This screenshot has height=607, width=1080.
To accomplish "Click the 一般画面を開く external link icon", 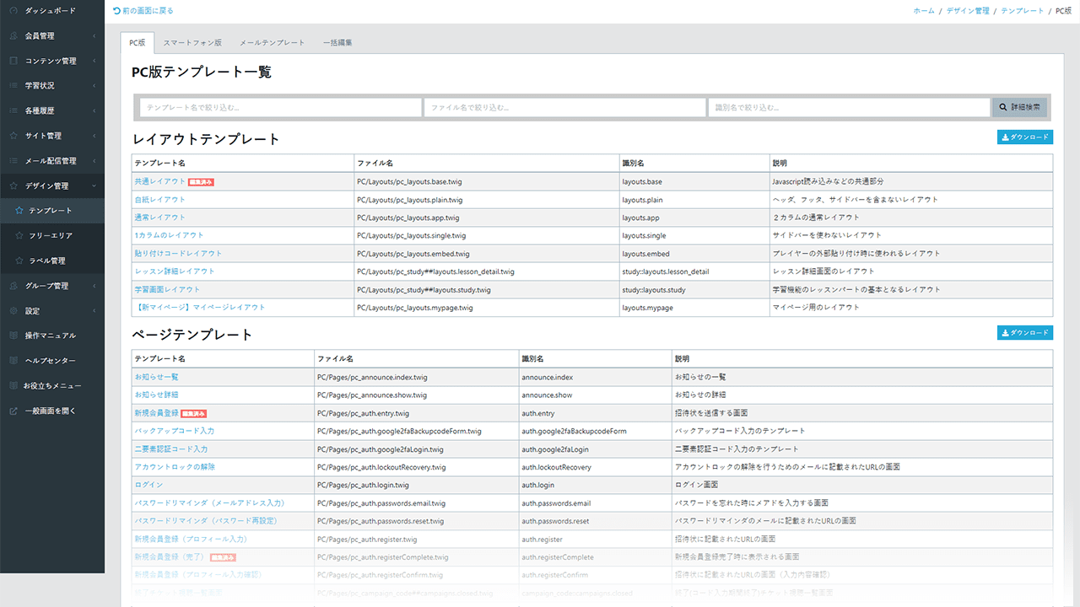I will tap(13, 411).
